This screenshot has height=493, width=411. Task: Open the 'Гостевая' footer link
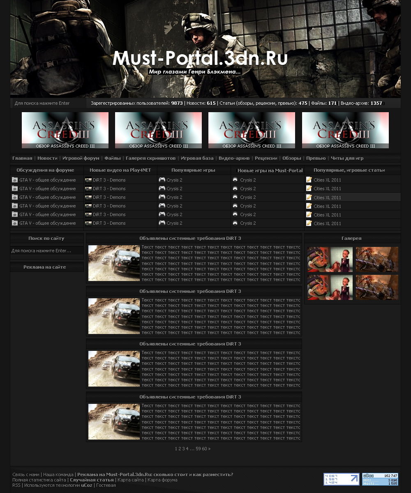click(106, 485)
